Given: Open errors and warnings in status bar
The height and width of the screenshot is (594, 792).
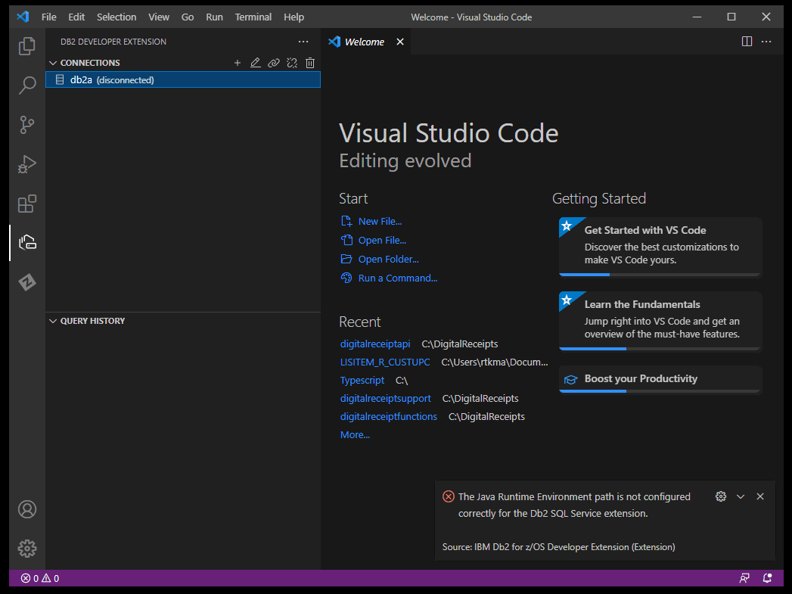Looking at the screenshot, I should coord(40,578).
